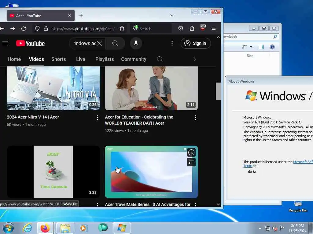Viewport: 313px width, 234px height.
Task: Go to the Live channel tab
Action: coord(81,59)
